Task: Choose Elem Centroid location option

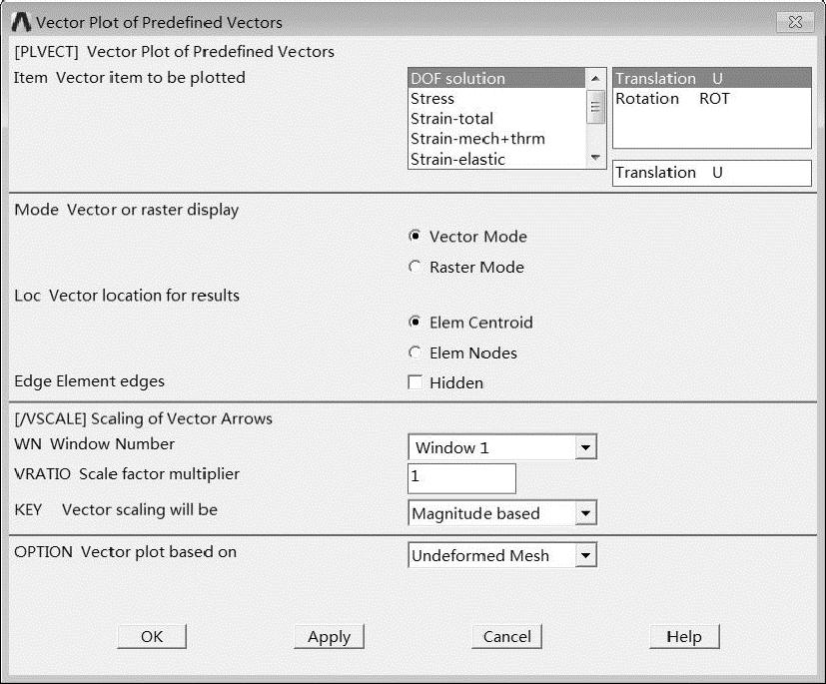Action: pos(415,323)
